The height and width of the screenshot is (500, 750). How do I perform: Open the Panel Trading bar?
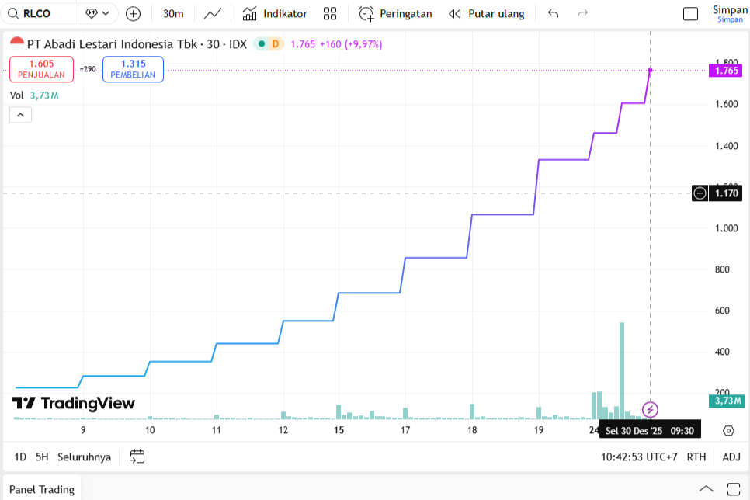41,489
